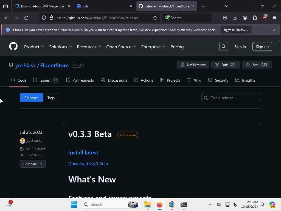This screenshot has width=281, height=211.
Task: Open the Insights tab
Action: click(245, 80)
